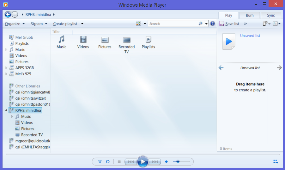Toggle shuffle mode on
The image size is (285, 170).
(100, 162)
